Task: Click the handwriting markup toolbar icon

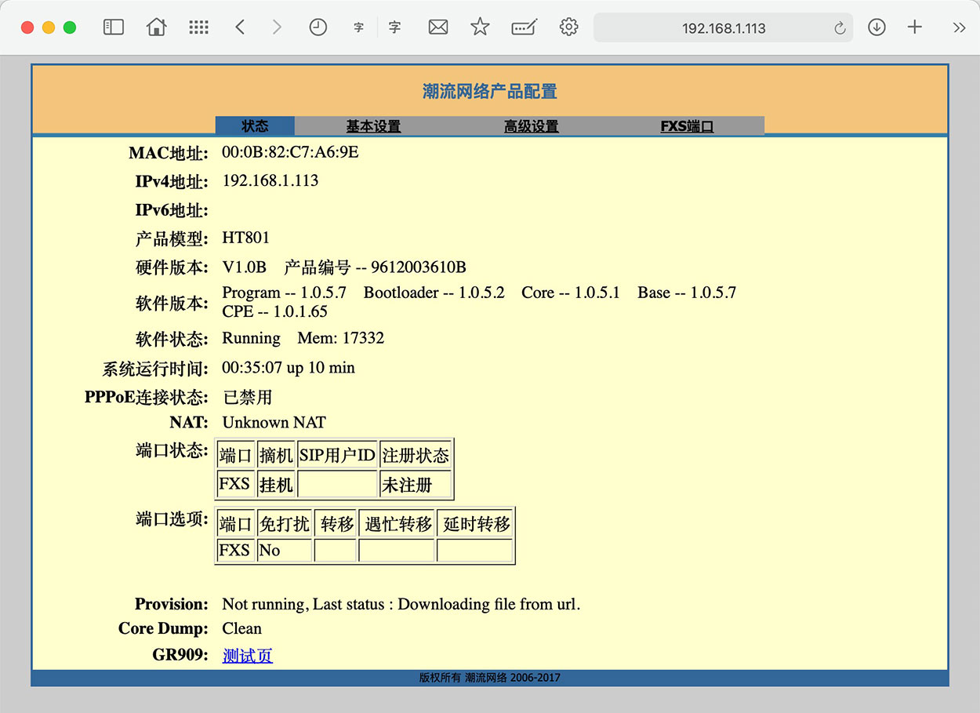Action: coord(524,27)
